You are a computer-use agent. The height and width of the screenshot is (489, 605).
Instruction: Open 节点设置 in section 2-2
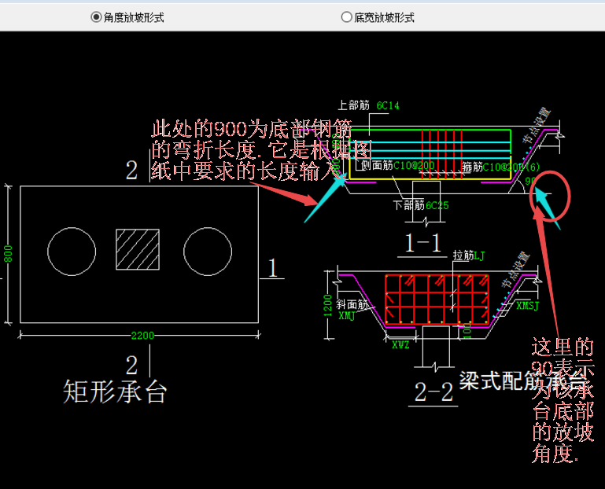pyautogui.click(x=515, y=270)
